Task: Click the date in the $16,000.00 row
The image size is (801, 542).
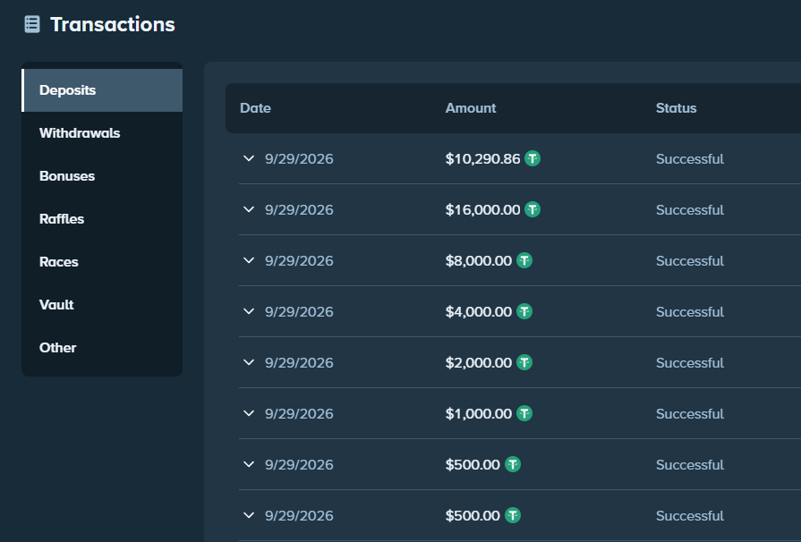Action: (299, 210)
